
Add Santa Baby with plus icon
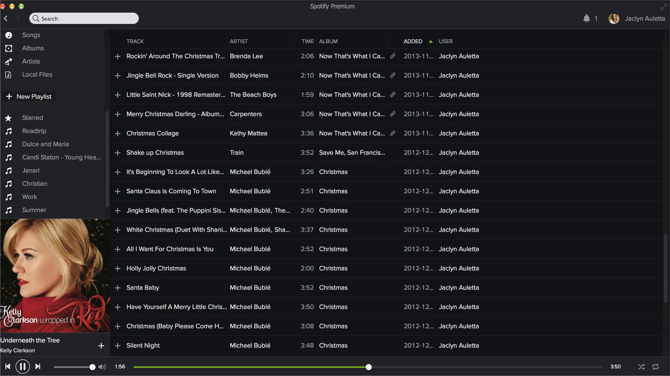point(117,288)
